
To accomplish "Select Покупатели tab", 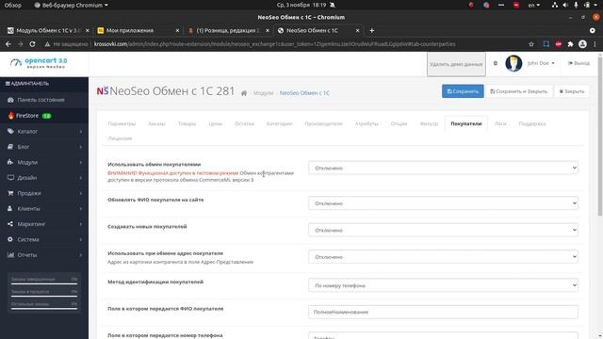I will tap(466, 123).
